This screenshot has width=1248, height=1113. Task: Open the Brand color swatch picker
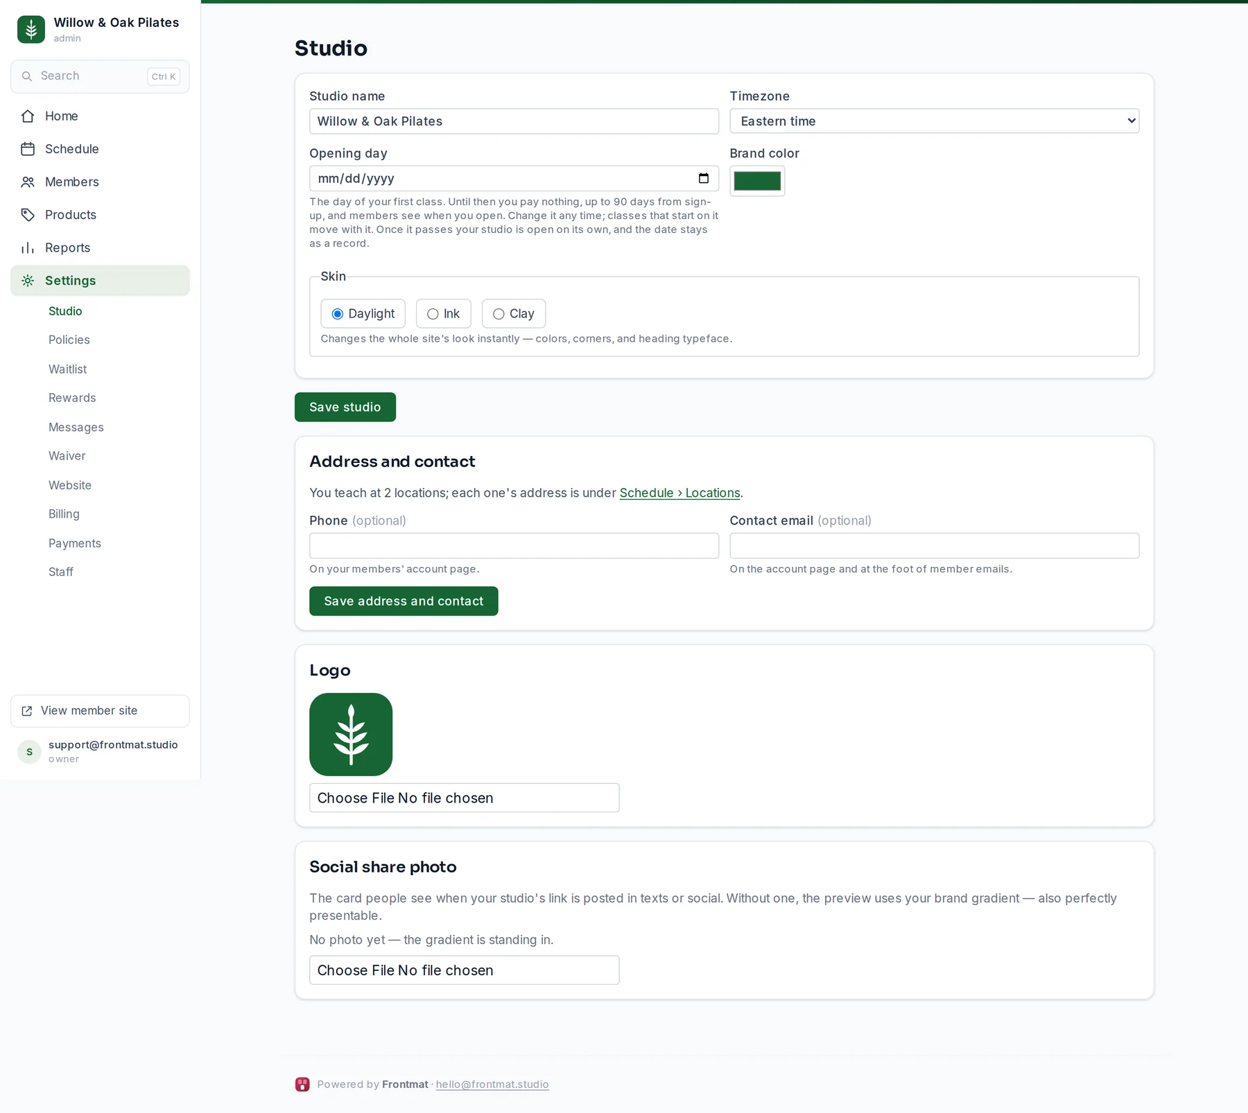click(x=757, y=182)
